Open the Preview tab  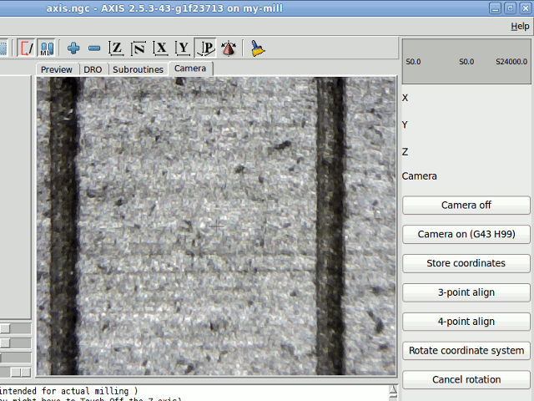pos(57,69)
